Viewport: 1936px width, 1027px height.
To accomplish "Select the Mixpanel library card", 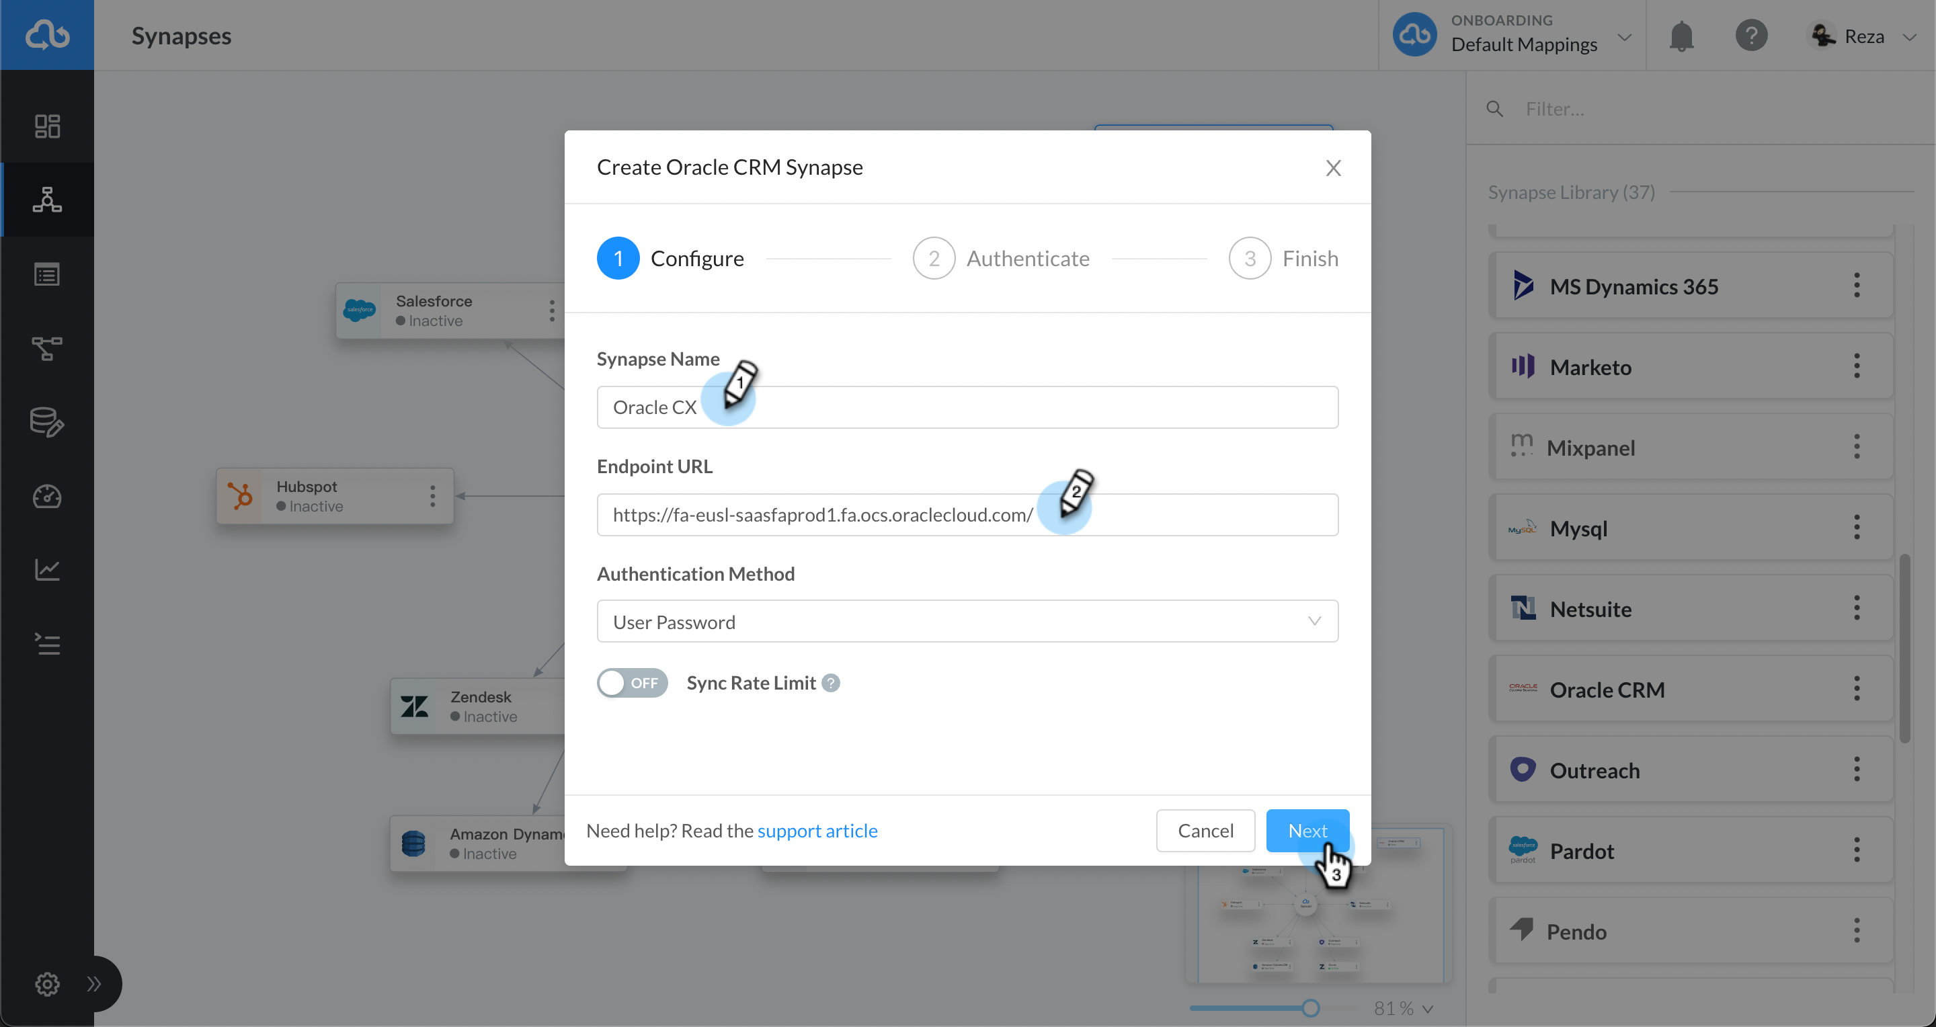I will (1691, 447).
